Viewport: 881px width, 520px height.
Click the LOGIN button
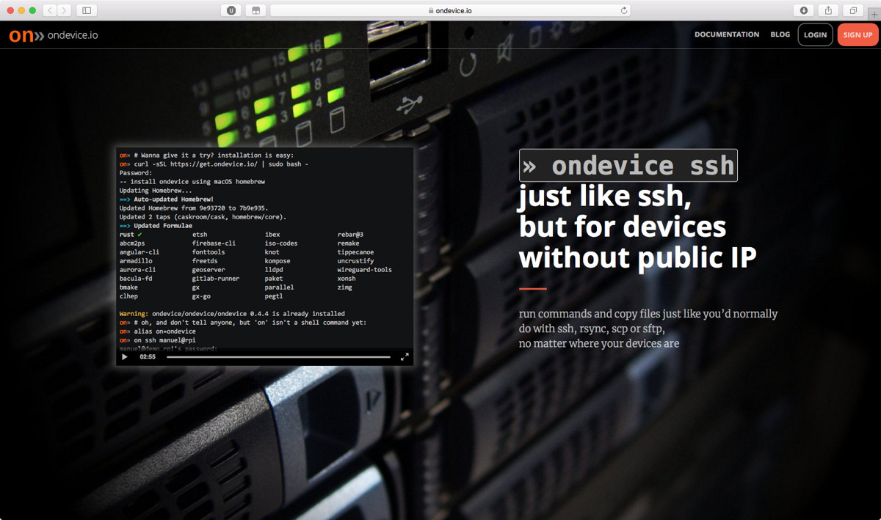(815, 34)
